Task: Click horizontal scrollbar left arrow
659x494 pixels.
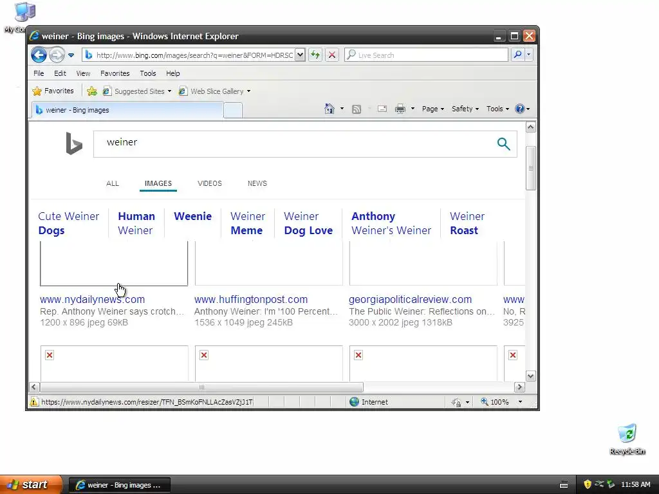Action: 35,387
